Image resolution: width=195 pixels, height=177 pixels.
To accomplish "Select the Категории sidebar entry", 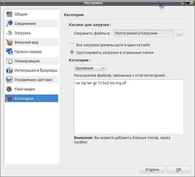I will click(x=32, y=98).
